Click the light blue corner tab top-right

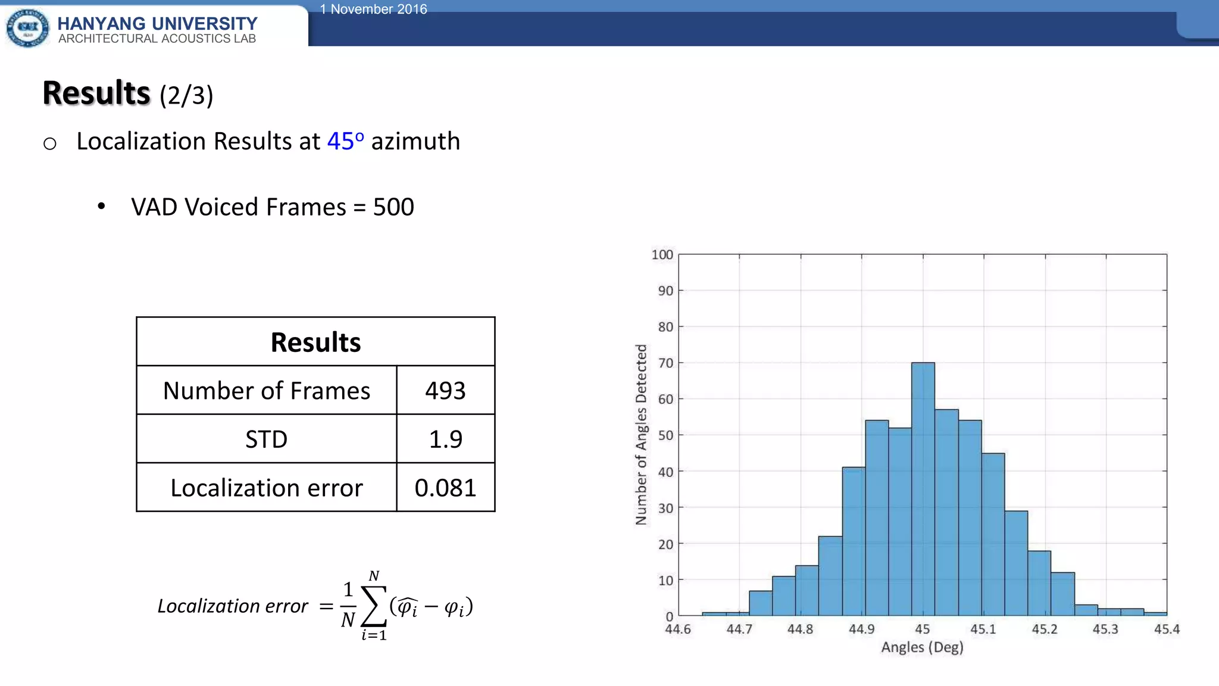click(x=1198, y=24)
